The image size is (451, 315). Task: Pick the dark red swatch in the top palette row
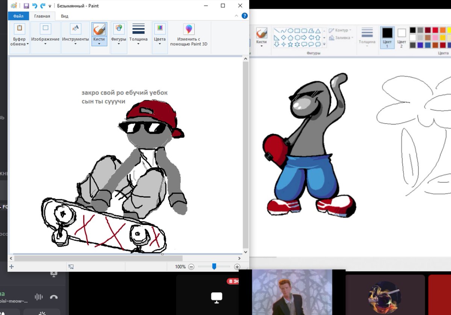428,30
